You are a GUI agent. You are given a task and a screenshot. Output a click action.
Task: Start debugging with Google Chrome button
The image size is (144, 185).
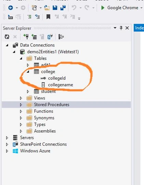[120, 8]
